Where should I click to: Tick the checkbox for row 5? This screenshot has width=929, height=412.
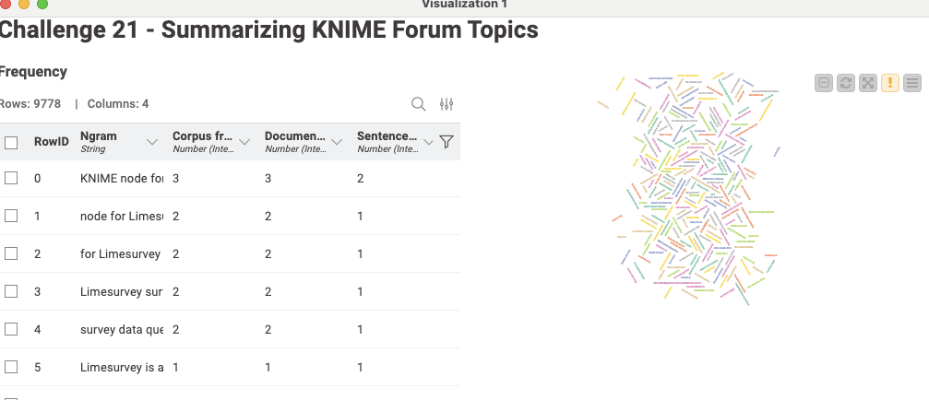11,367
